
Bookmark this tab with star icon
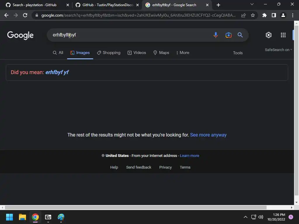(253, 15)
